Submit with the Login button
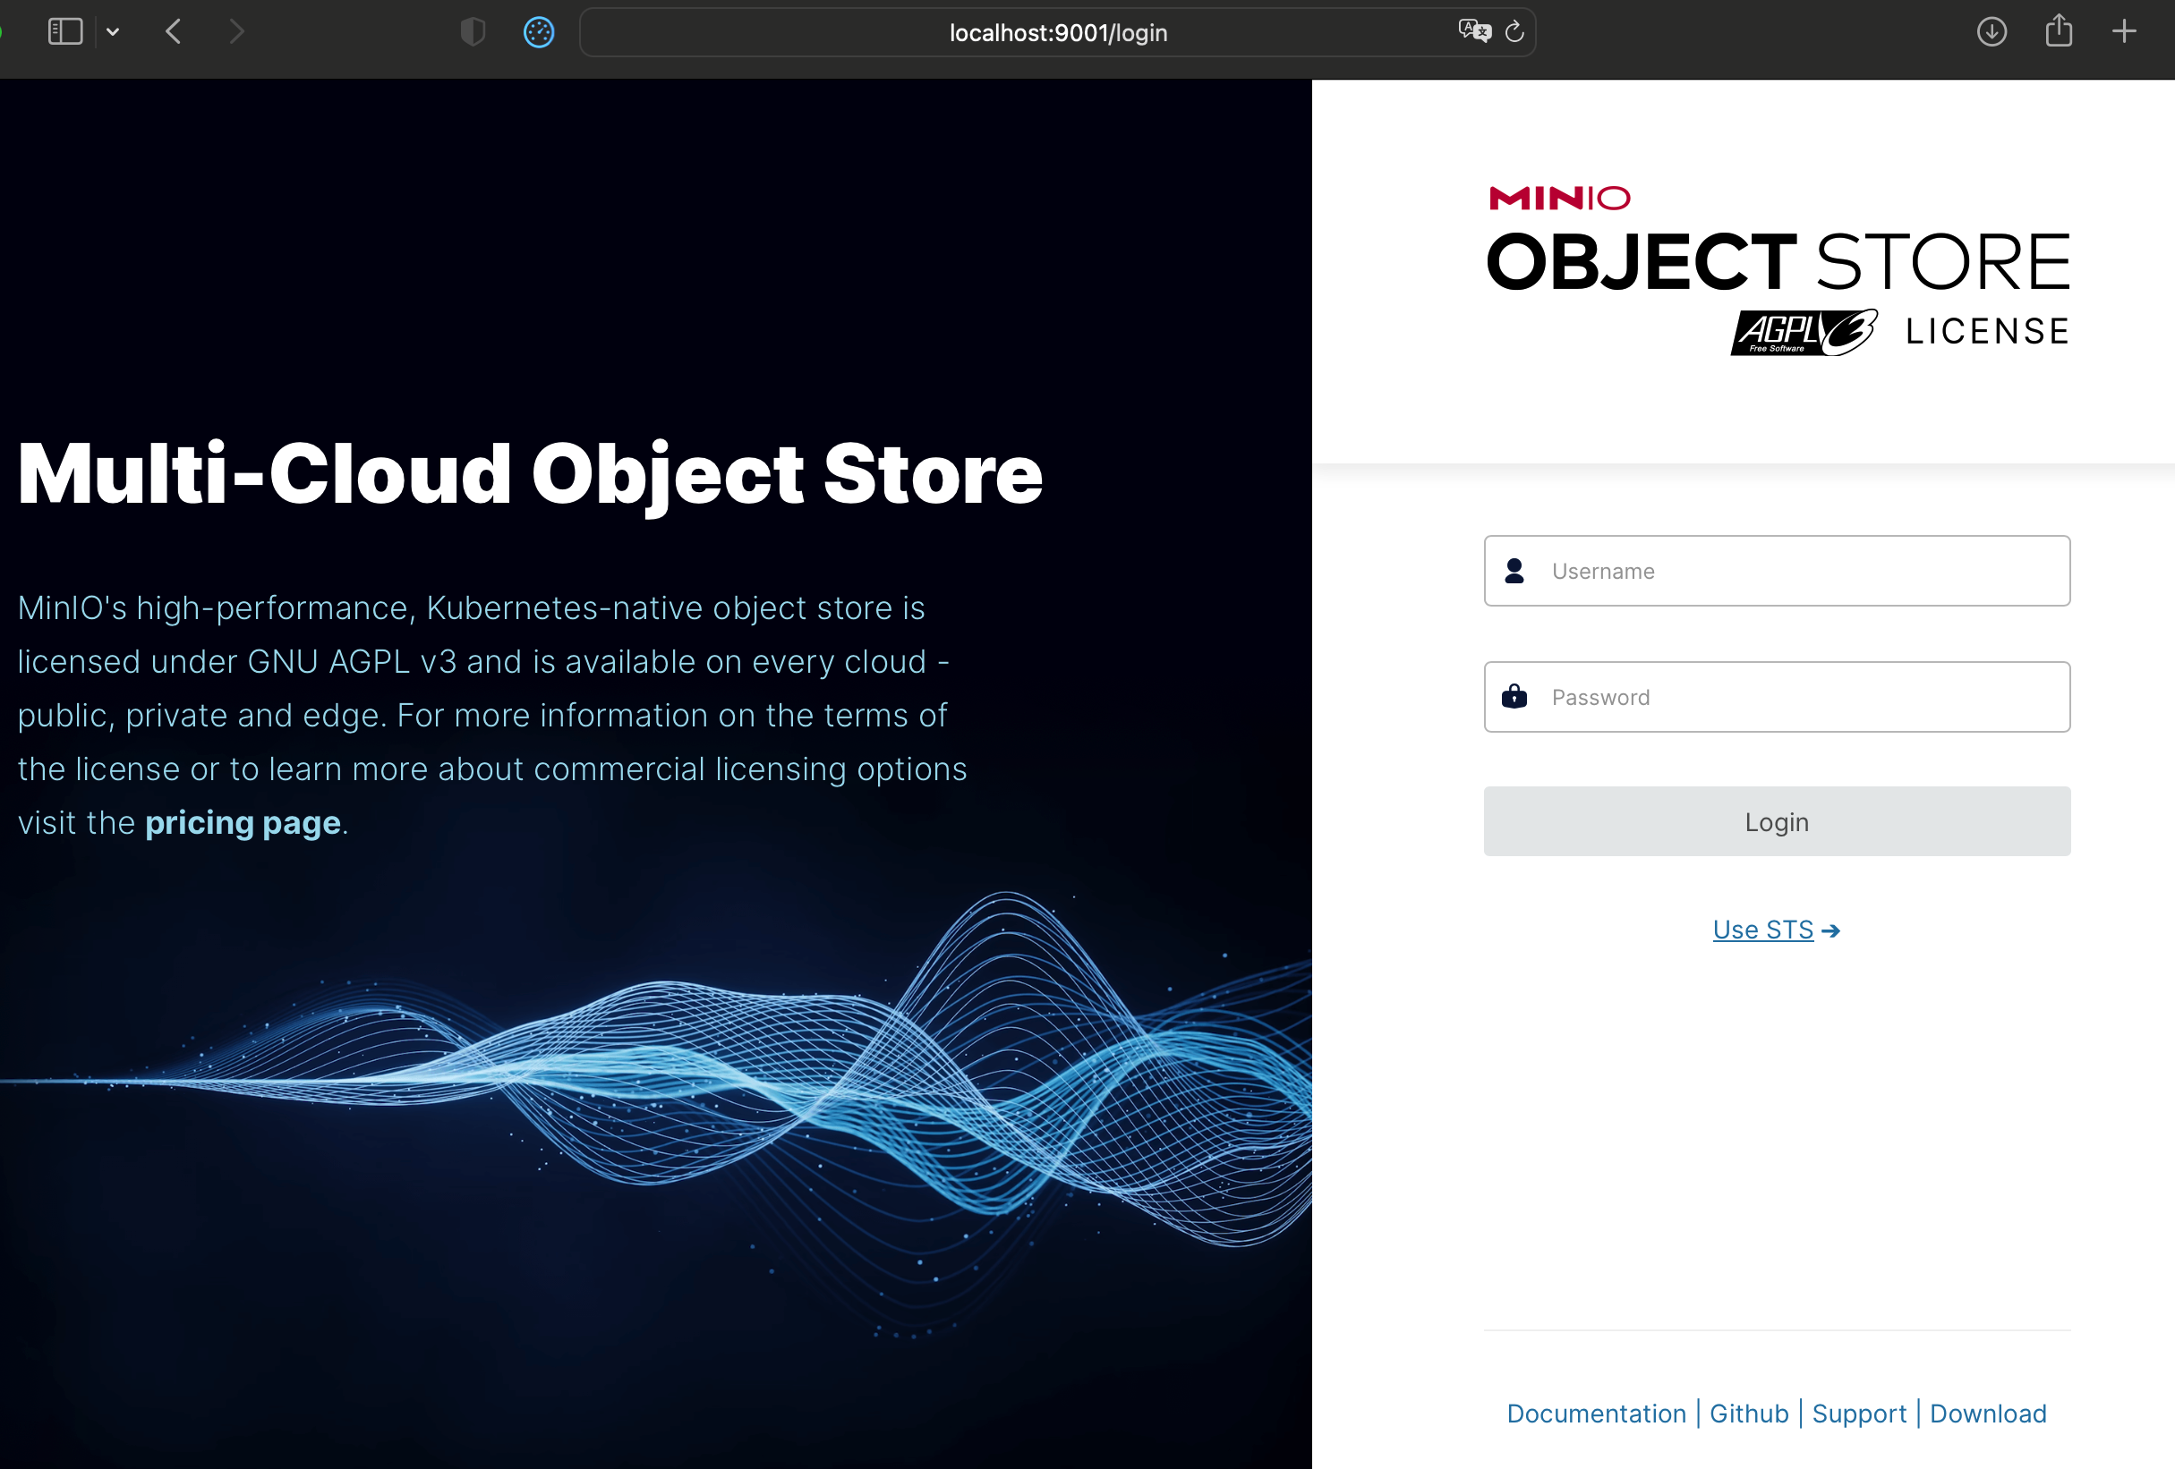Viewport: 2175px width, 1469px height. (1777, 821)
